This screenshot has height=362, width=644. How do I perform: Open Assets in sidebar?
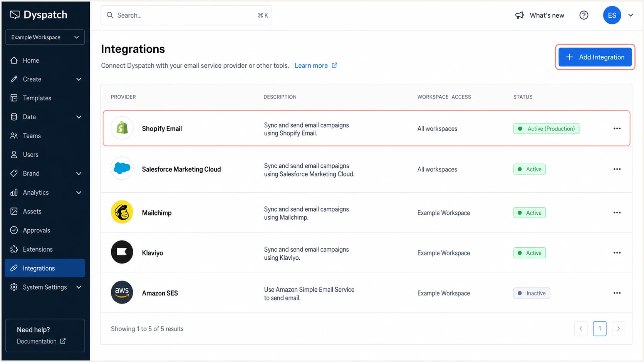coord(45,211)
